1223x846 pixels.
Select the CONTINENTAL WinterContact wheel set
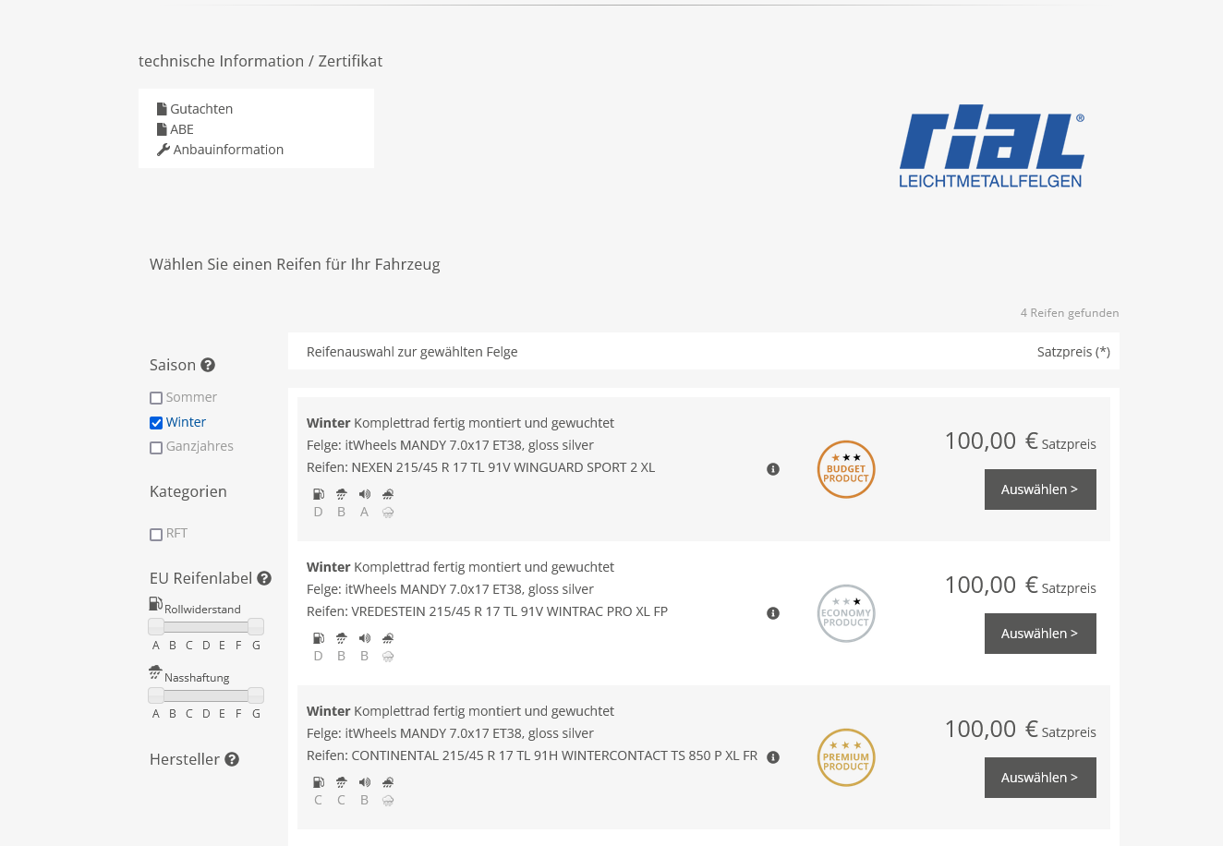(x=1040, y=778)
